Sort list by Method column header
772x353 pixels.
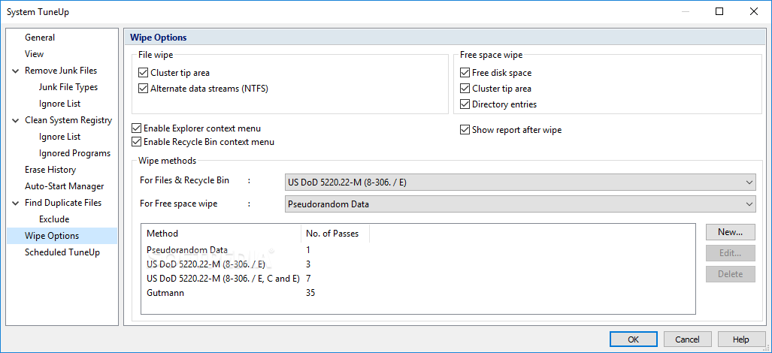221,234
